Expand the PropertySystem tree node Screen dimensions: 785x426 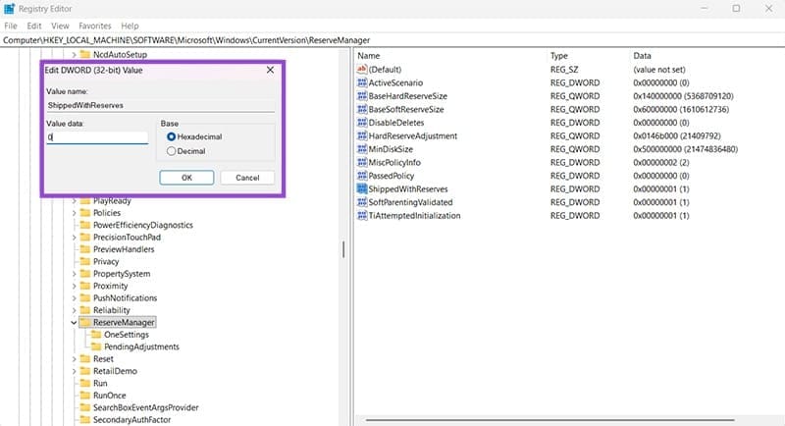click(75, 274)
